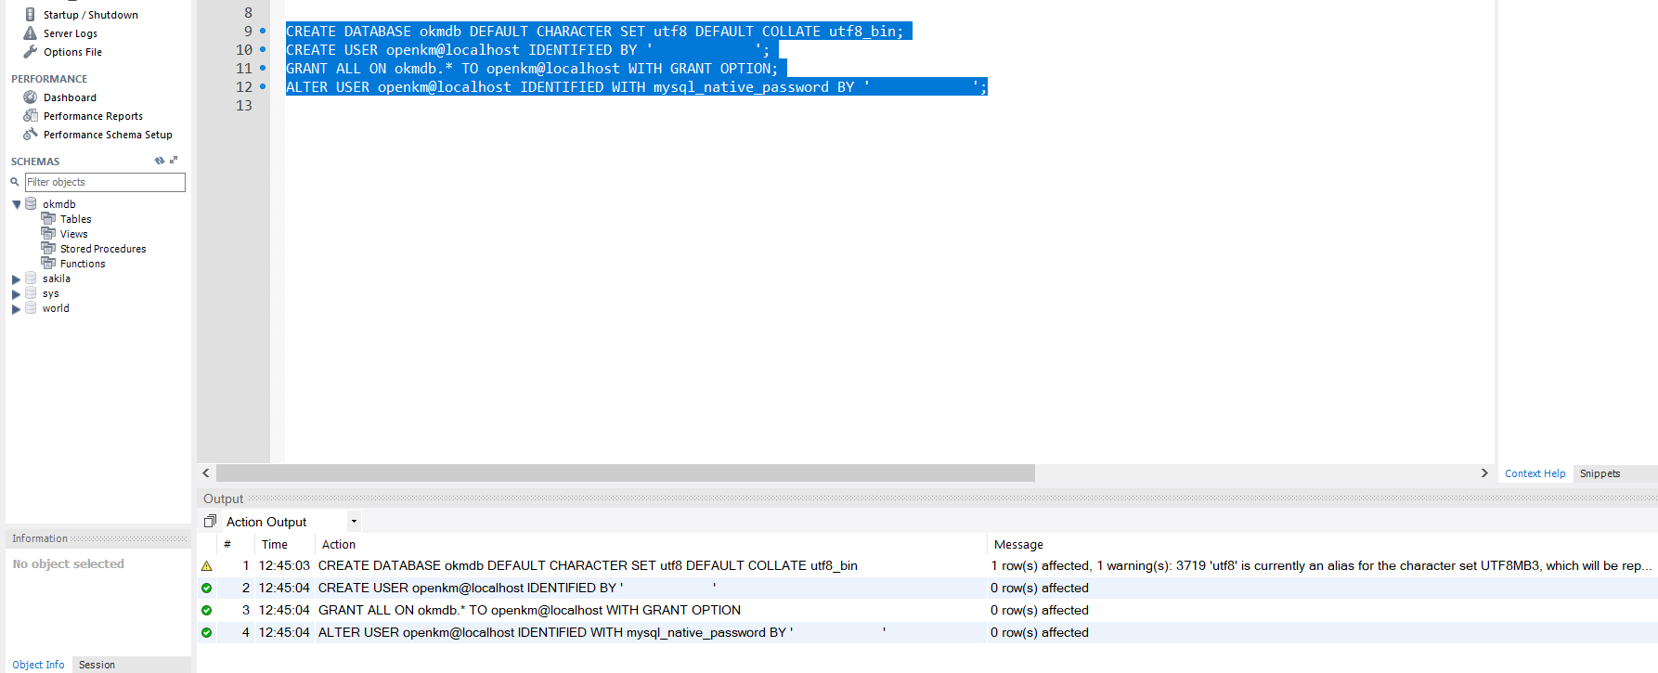Refresh the schemas list

pos(159,161)
